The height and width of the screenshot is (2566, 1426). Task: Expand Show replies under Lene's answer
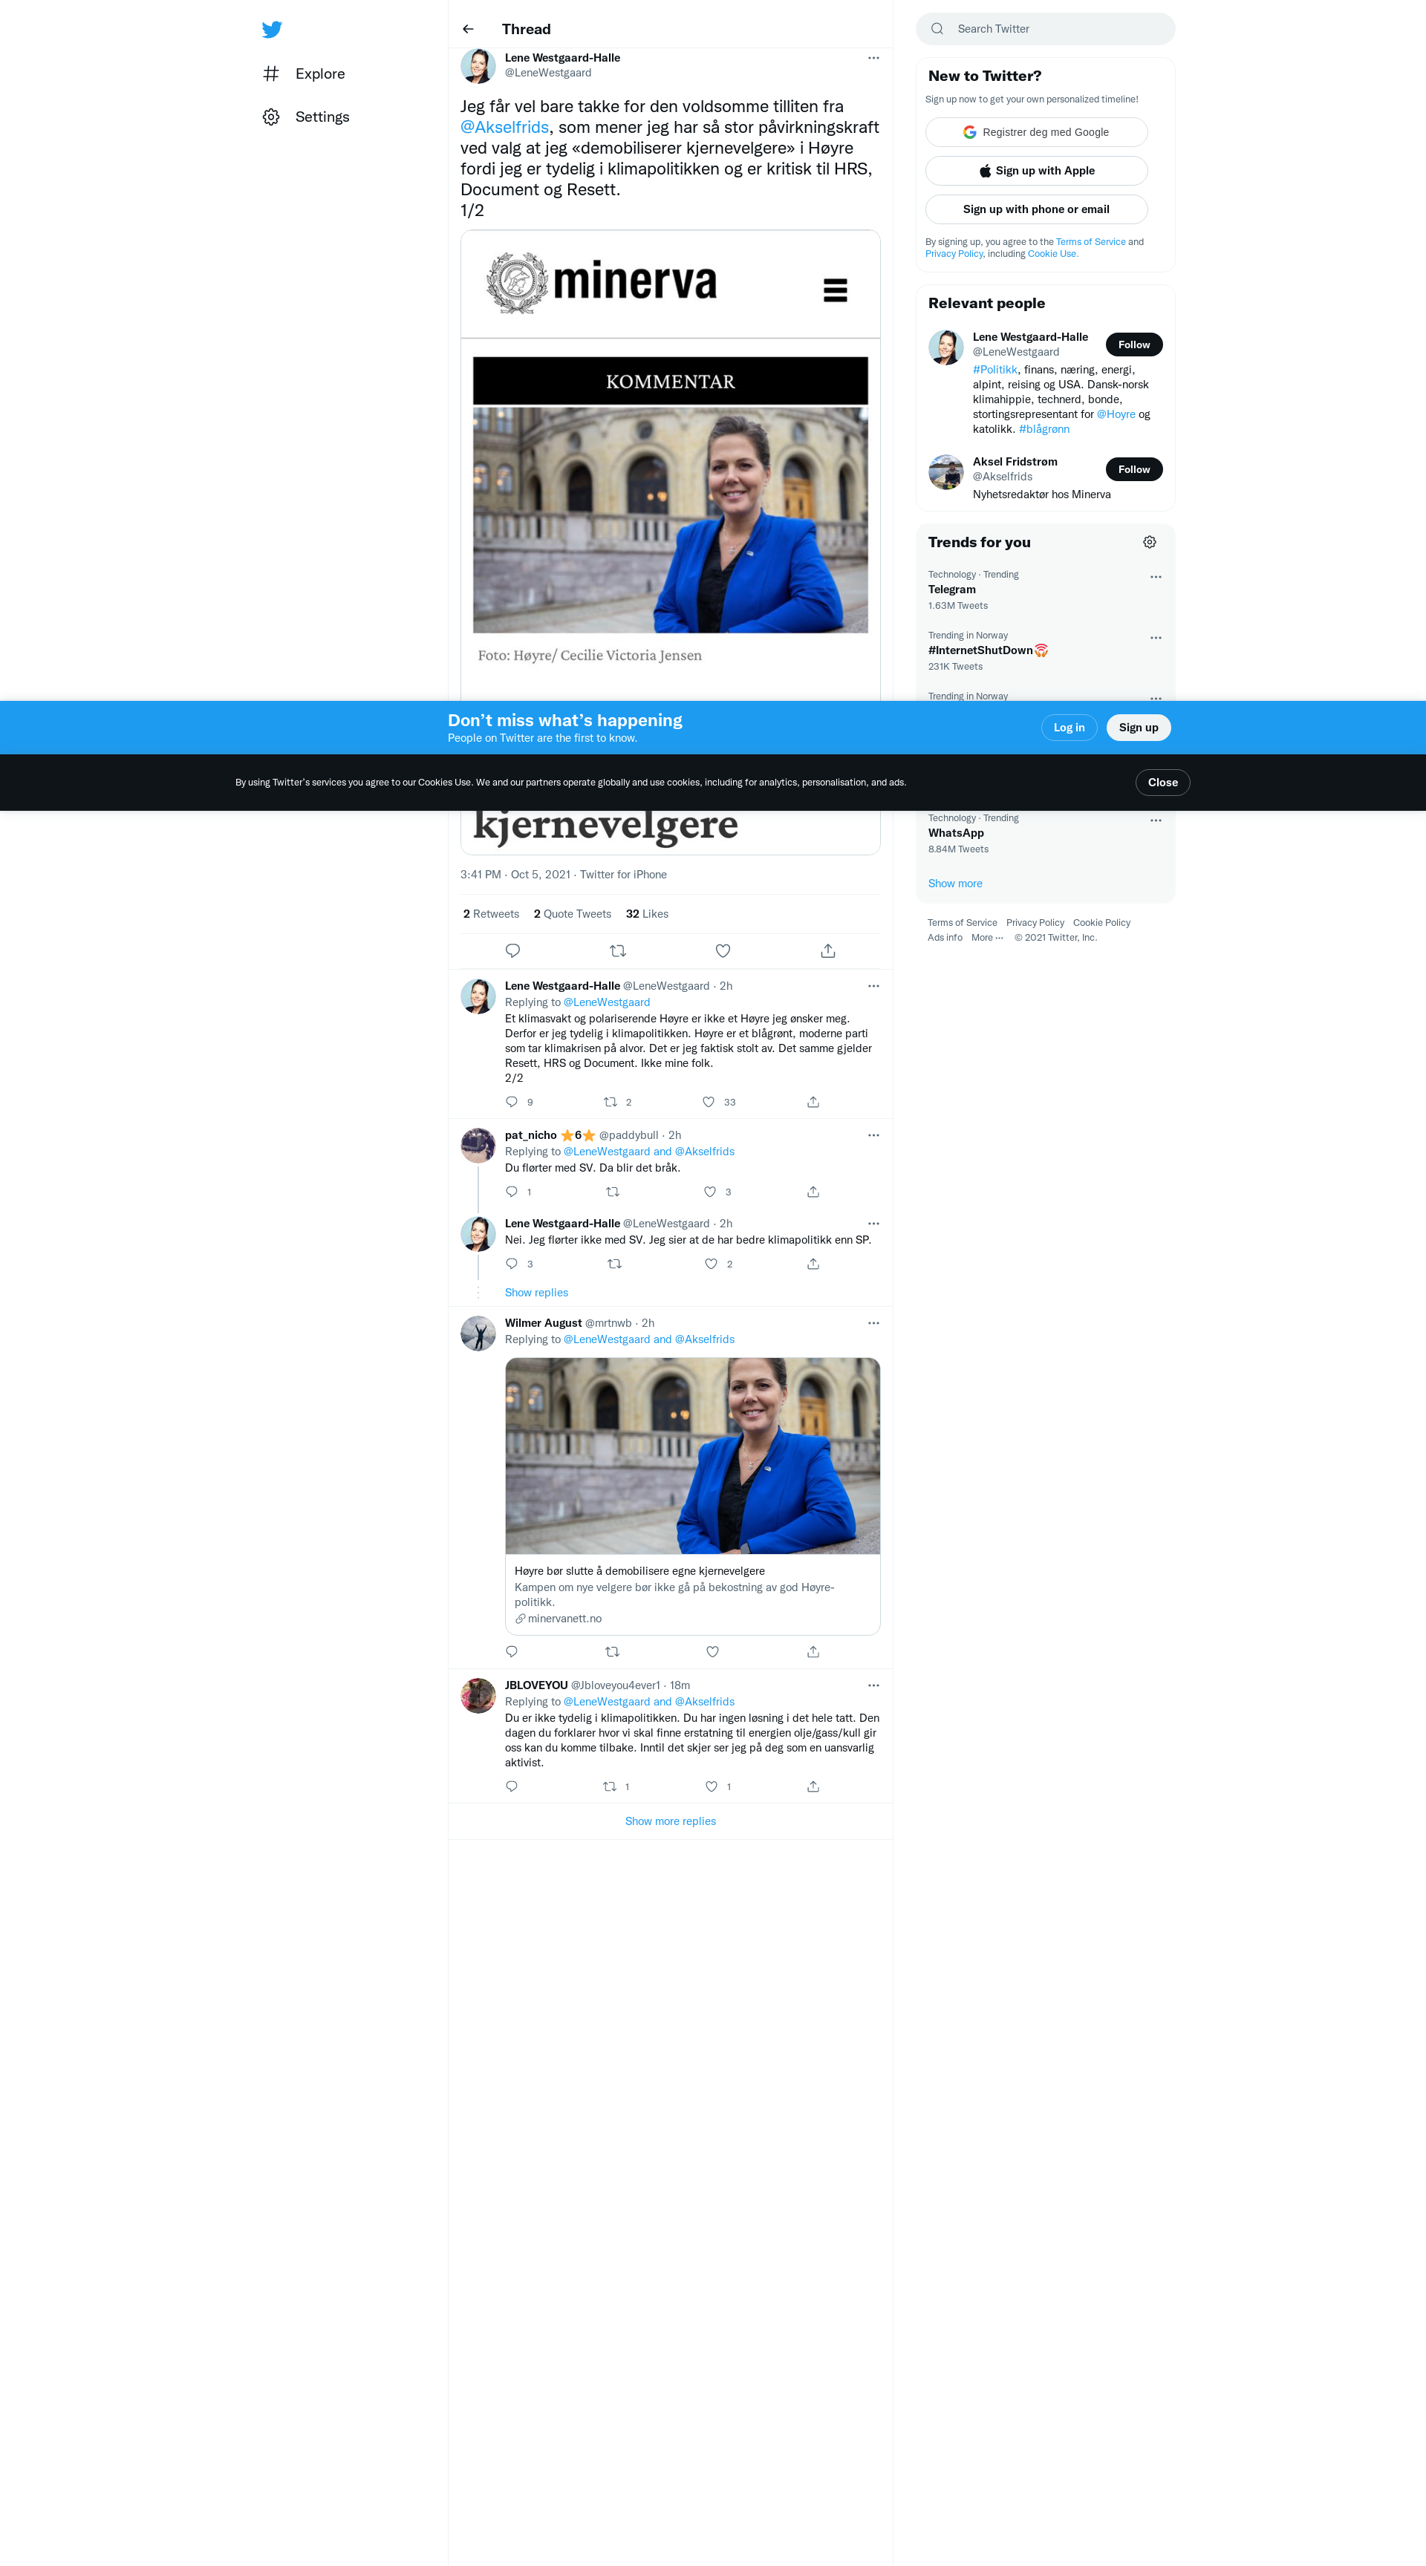(536, 1293)
